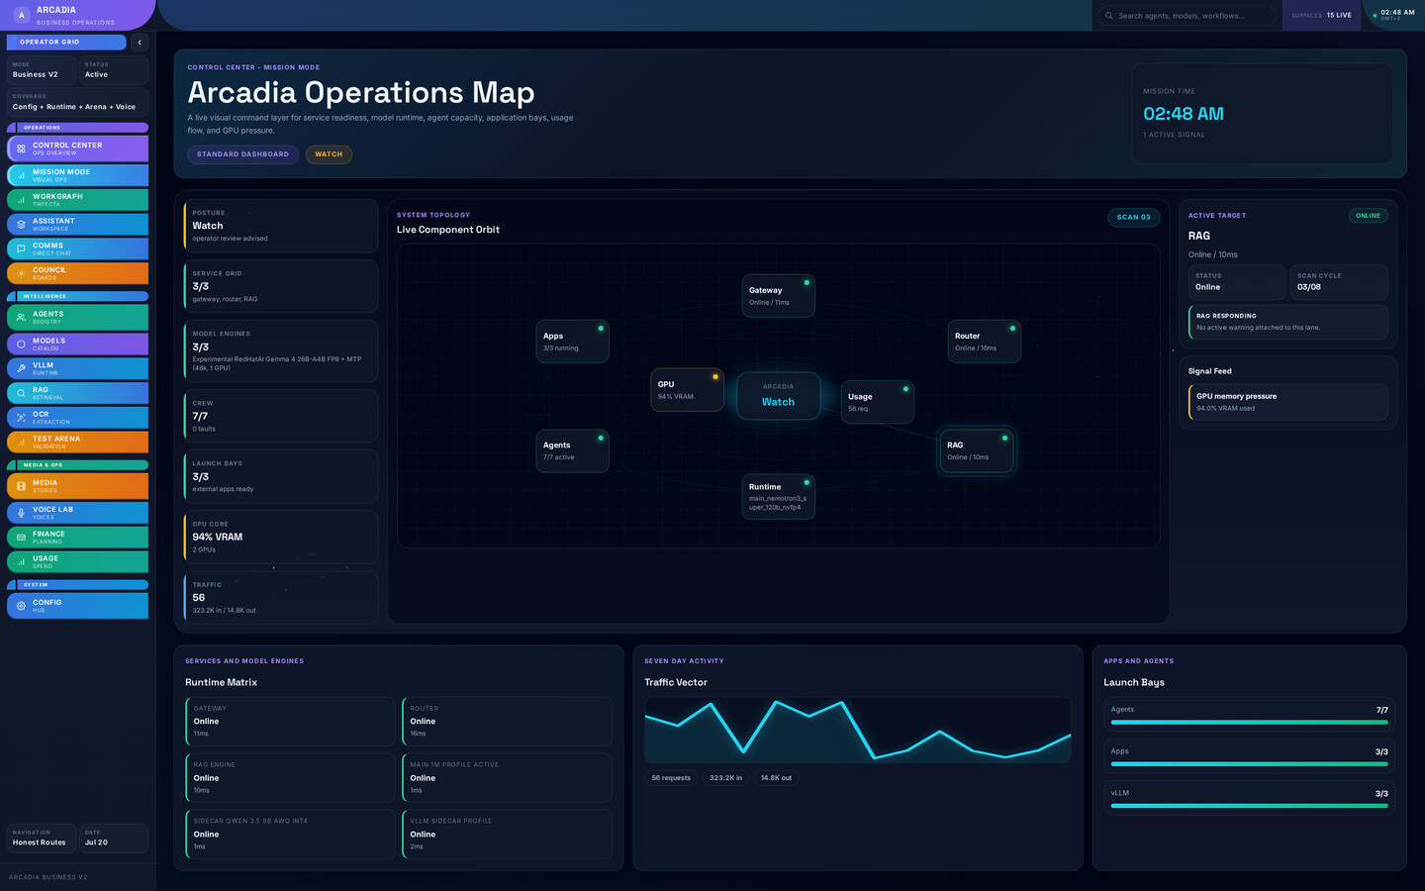Open the Comms Direct Chat bubble icon
1425x891 pixels.
[21, 249]
